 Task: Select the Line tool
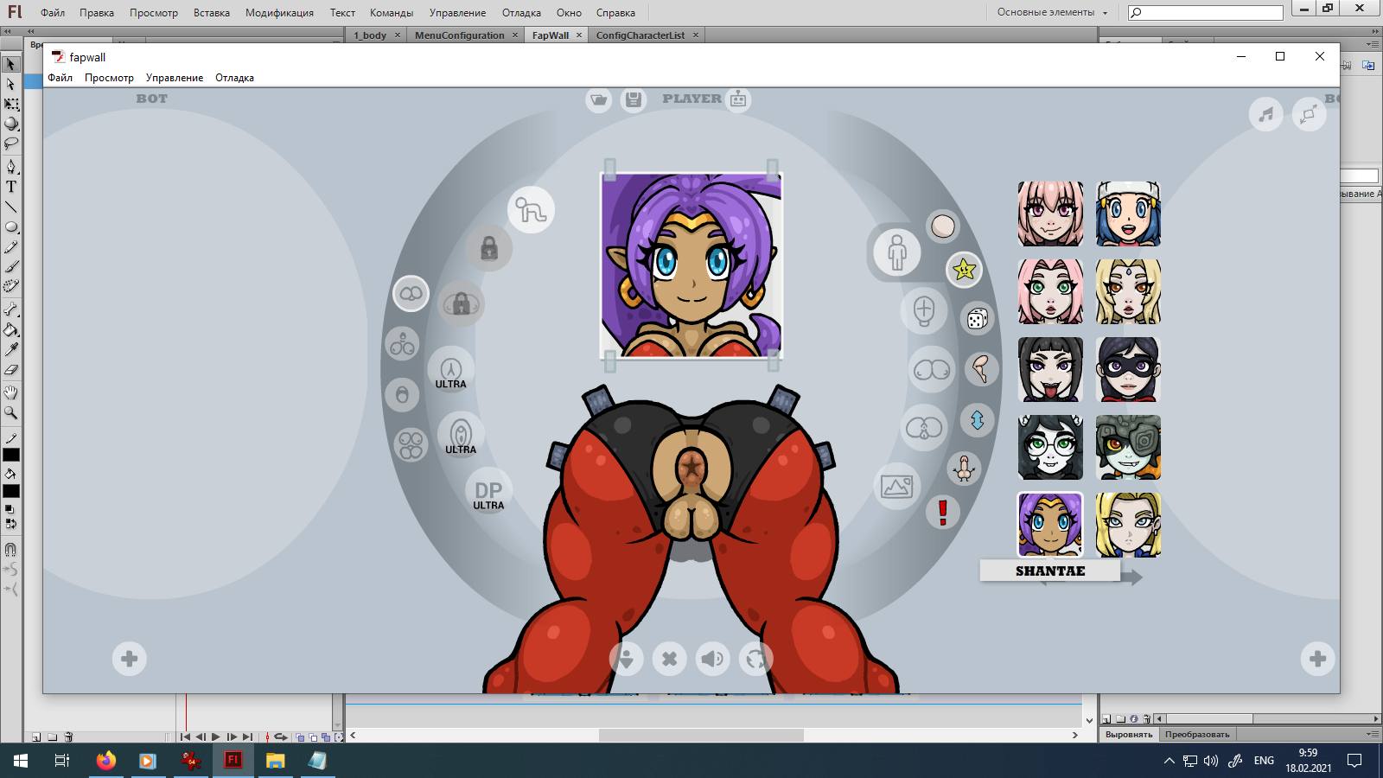[11, 207]
